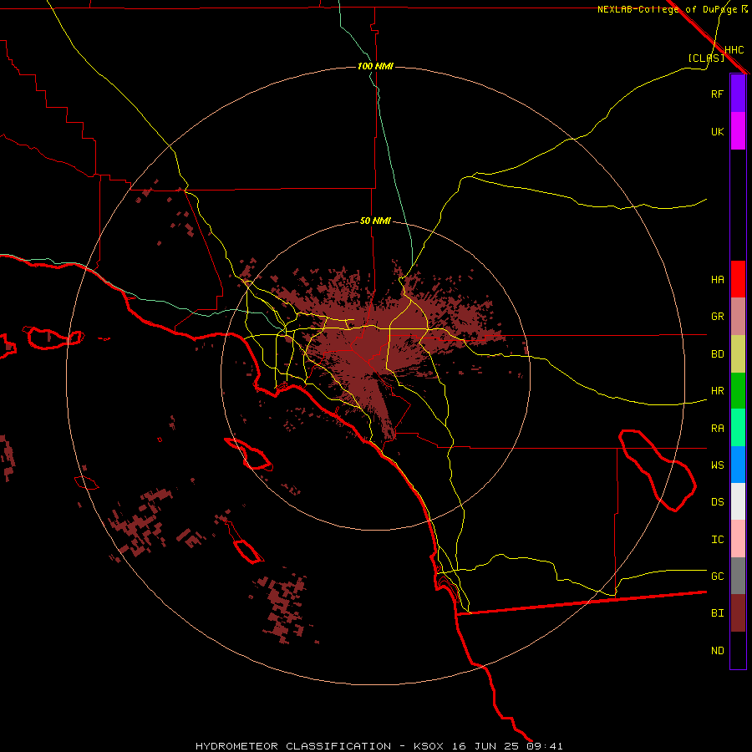Click the NEXLAB-College of DuPage credit text

[x=667, y=9]
